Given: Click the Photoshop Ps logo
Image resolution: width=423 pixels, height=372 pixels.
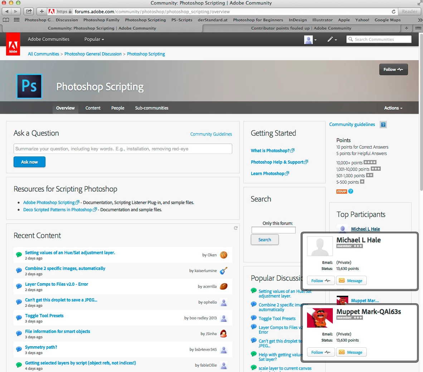Looking at the screenshot, I should 29,86.
